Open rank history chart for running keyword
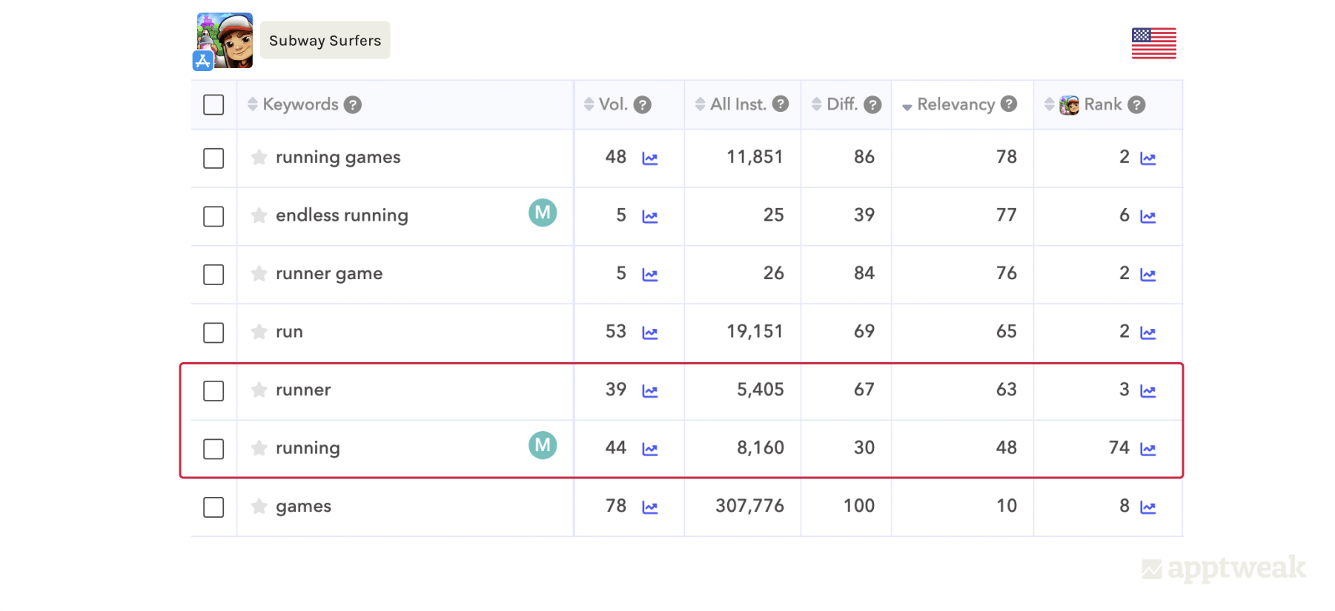 1147,449
